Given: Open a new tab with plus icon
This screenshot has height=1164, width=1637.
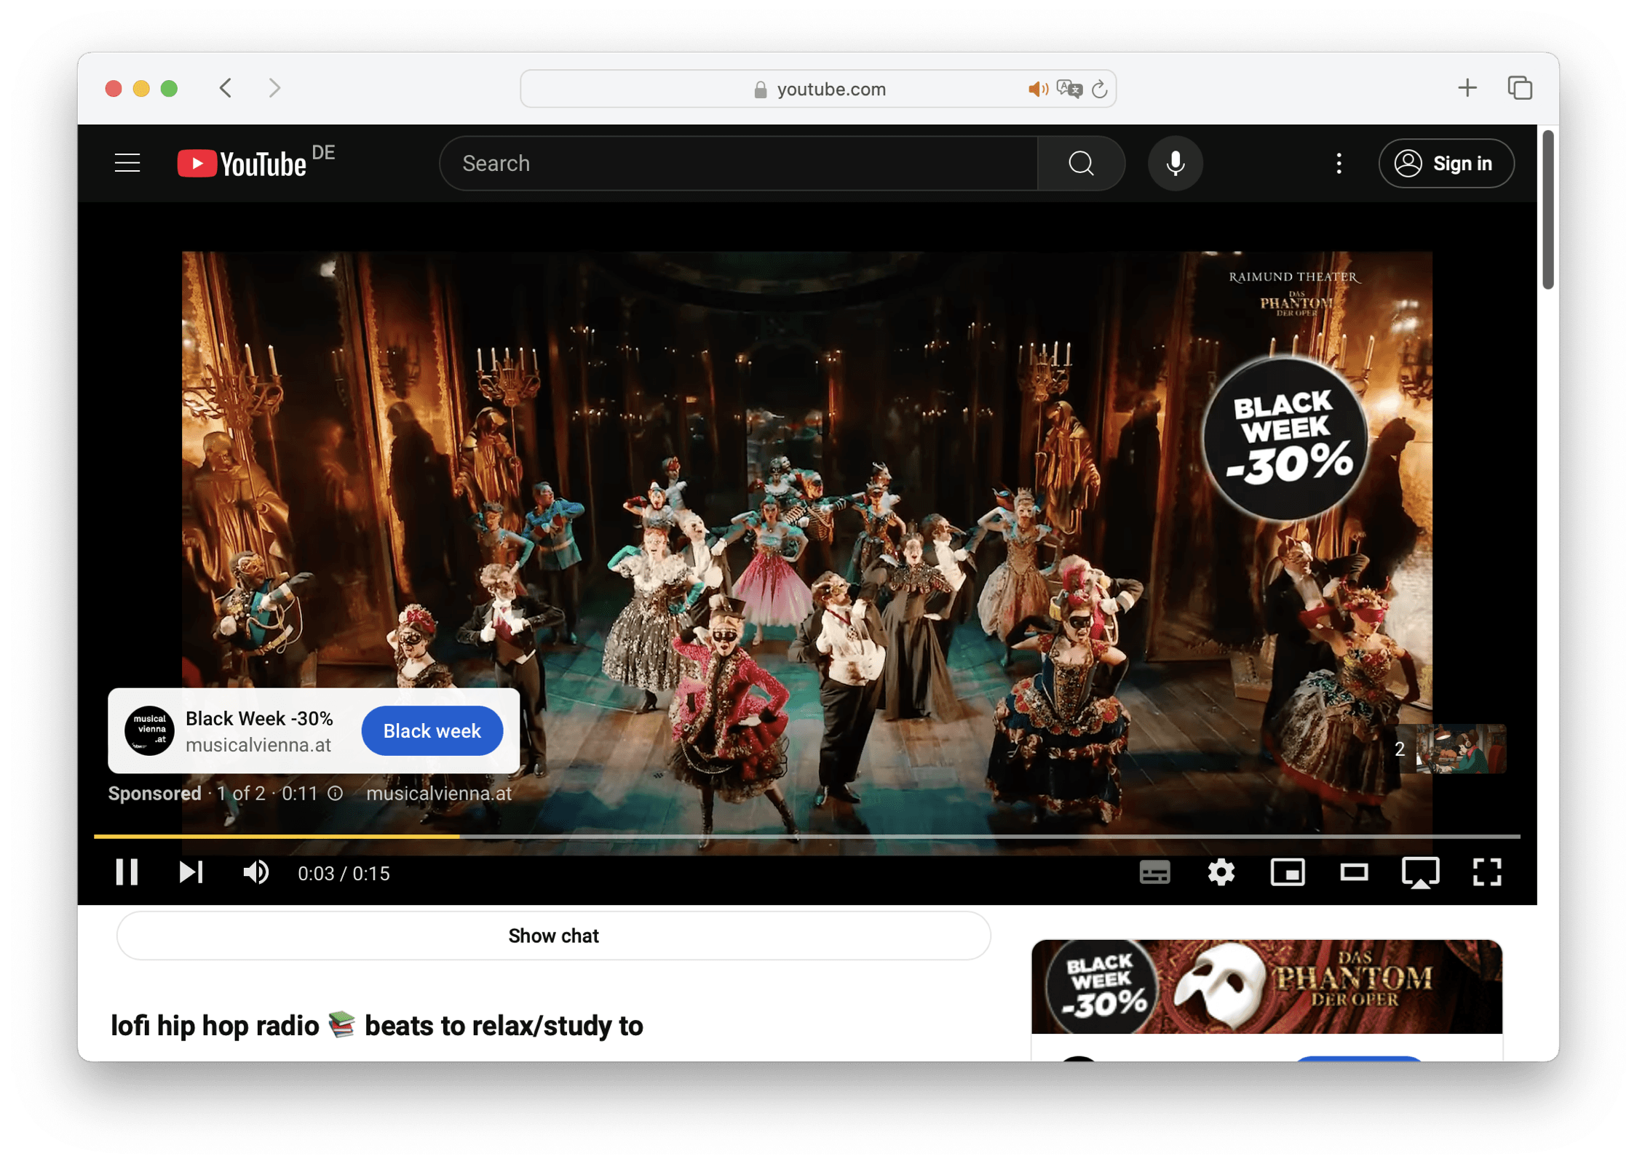Looking at the screenshot, I should click(x=1467, y=88).
